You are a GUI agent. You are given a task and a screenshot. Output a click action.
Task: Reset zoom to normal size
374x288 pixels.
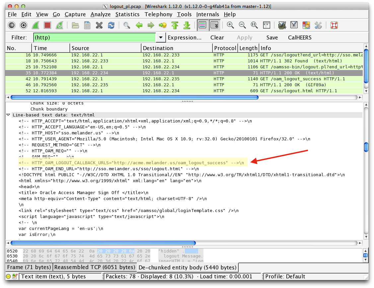[254, 25]
